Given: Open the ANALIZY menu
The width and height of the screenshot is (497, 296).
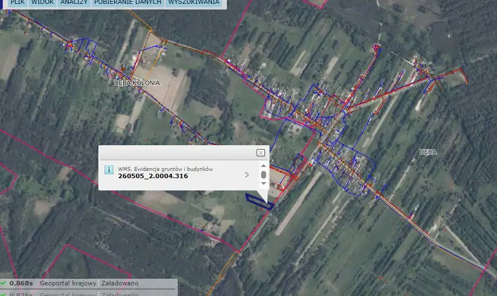Looking at the screenshot, I should pos(73,3).
